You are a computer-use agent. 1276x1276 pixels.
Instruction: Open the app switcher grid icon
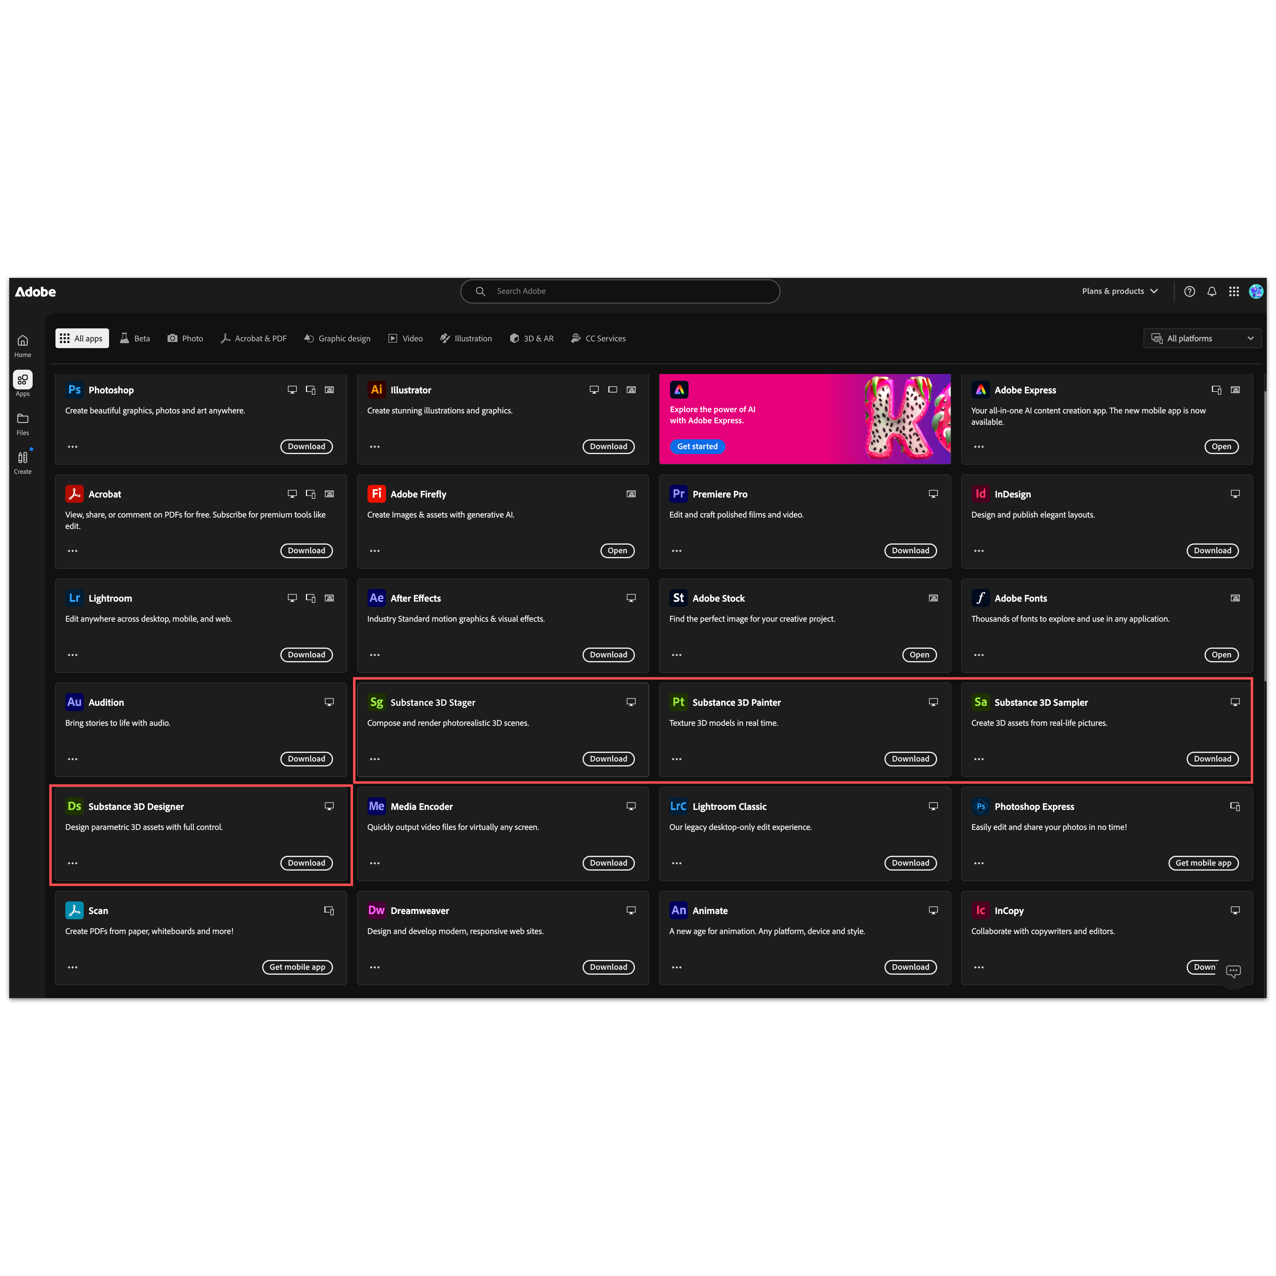coord(1233,291)
